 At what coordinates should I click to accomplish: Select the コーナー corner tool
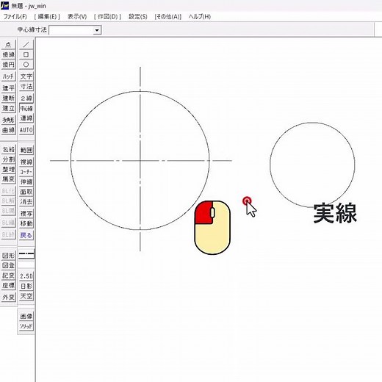[x=26, y=172]
